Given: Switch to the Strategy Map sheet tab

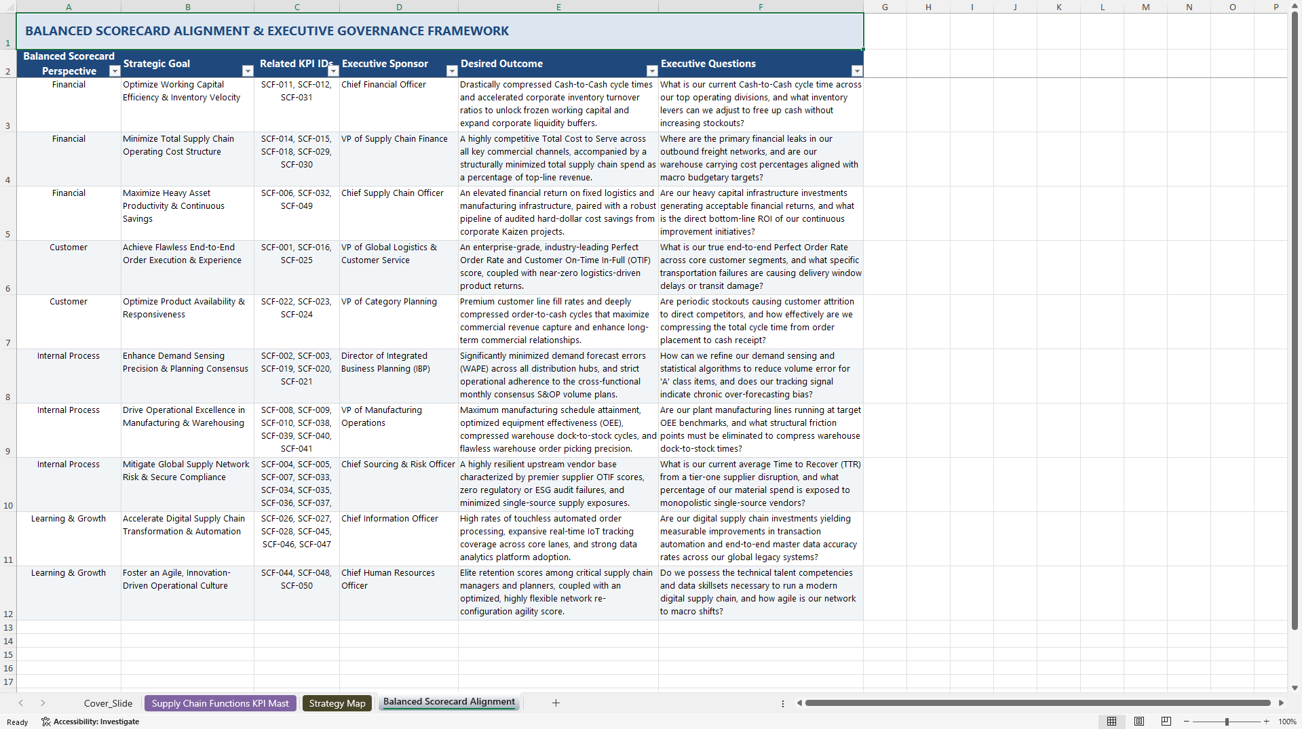Looking at the screenshot, I should [337, 703].
